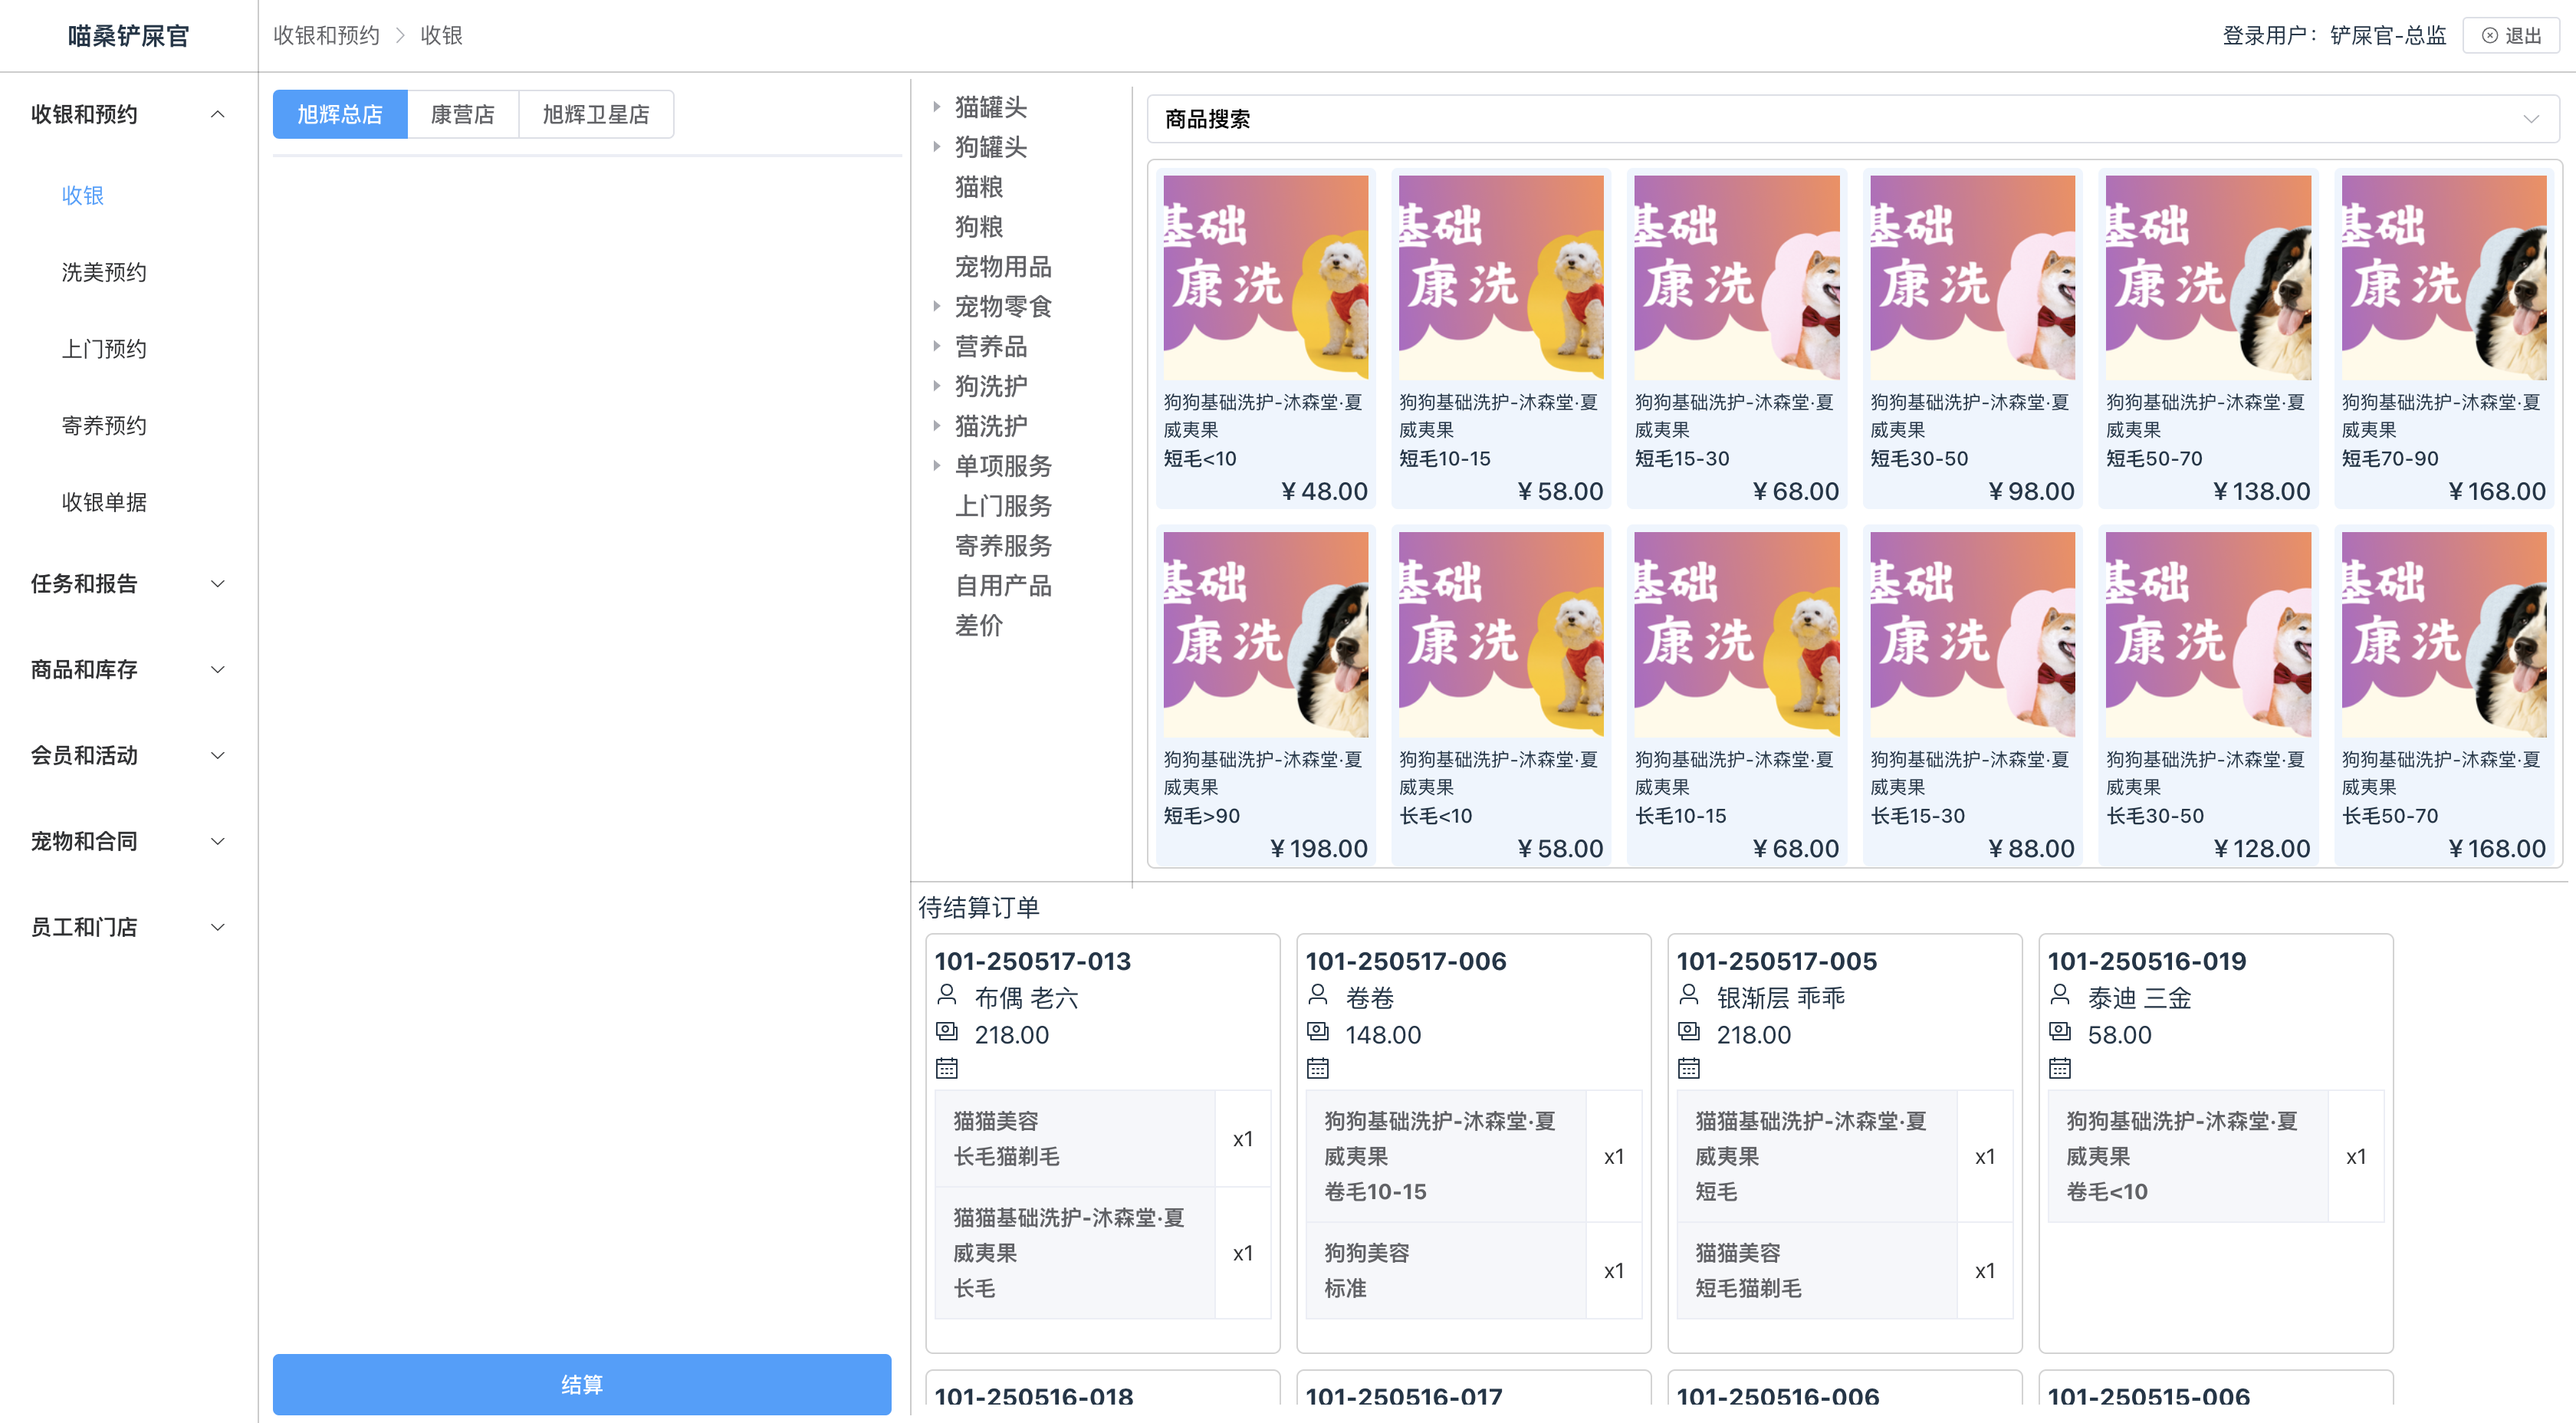
Task: Select the 短毛<10 product priced ¥48.00
Action: point(1265,338)
